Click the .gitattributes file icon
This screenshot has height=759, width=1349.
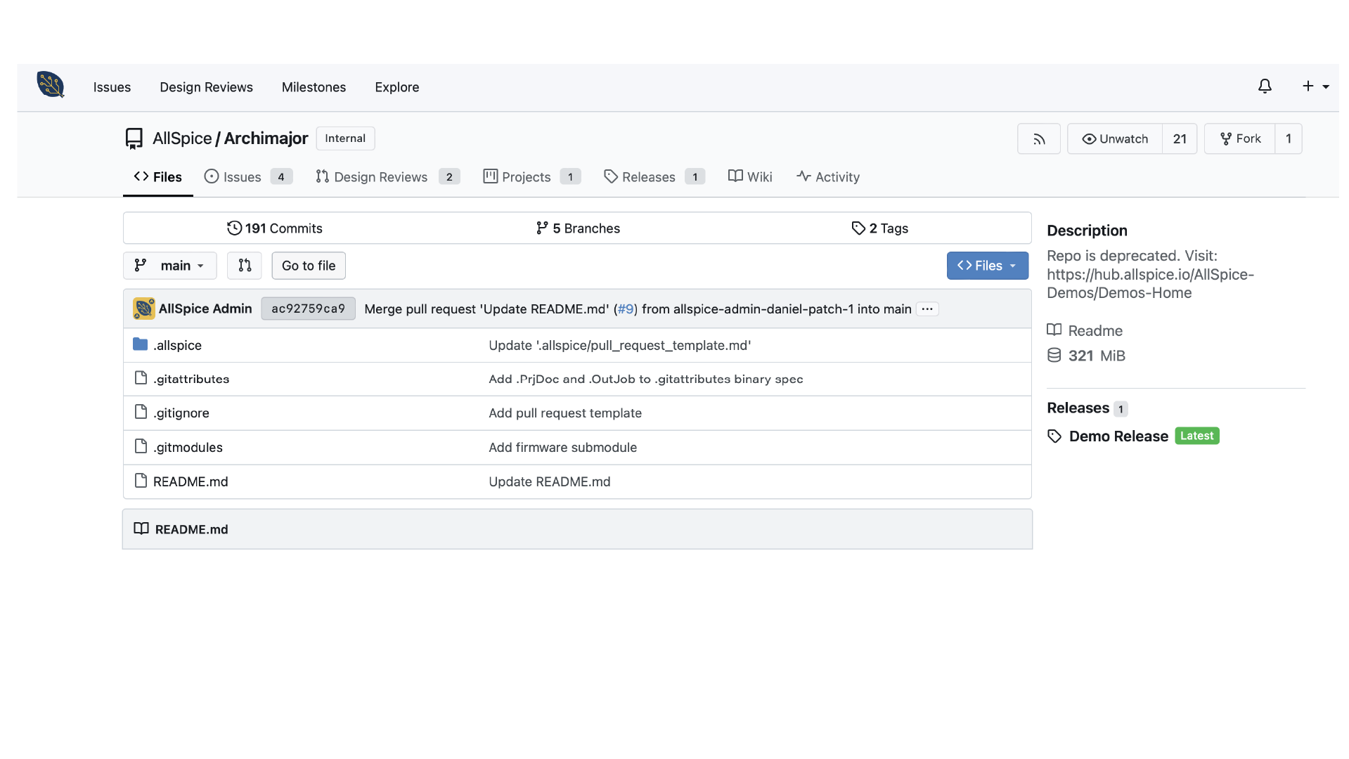click(x=141, y=378)
